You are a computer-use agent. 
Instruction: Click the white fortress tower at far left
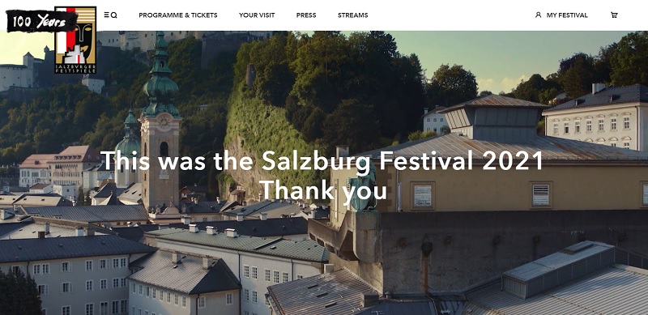coord(28,70)
